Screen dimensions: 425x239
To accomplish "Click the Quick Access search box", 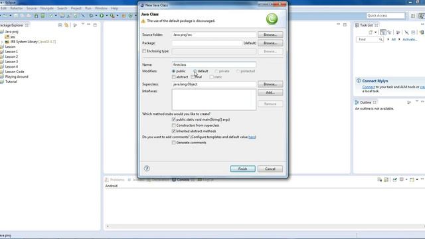I will point(385,16).
